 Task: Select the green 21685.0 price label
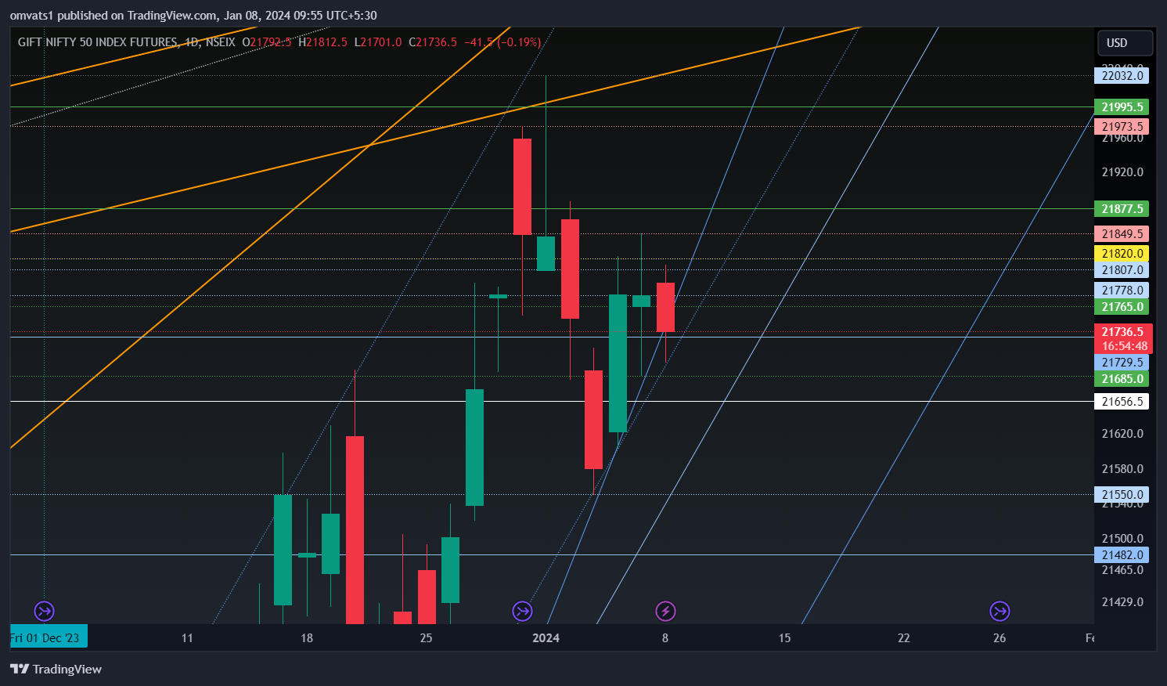(1122, 379)
